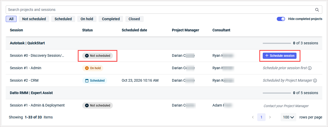Click Autotask QuickStart sessions progress bar
The height and width of the screenshot is (127, 328).
(277, 43)
